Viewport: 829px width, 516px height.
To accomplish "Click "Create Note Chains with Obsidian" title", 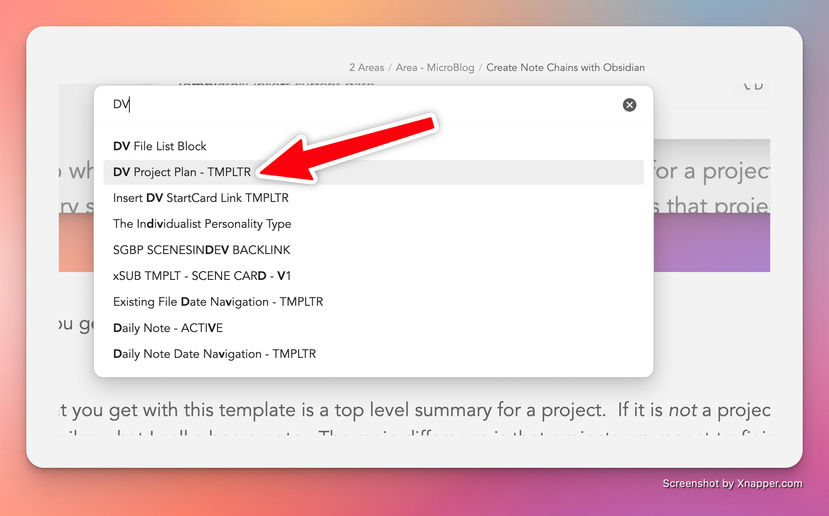I will click(x=565, y=67).
